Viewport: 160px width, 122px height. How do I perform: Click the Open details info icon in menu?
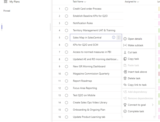click(x=125, y=39)
